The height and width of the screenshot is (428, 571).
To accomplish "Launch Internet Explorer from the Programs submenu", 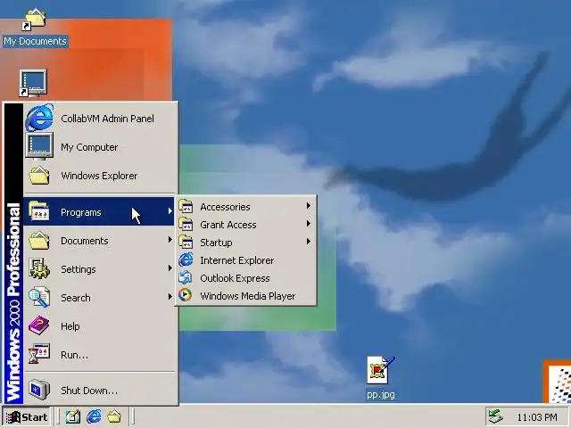I will [x=246, y=260].
